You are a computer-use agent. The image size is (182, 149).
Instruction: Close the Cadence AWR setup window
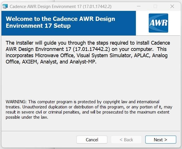(172, 6)
